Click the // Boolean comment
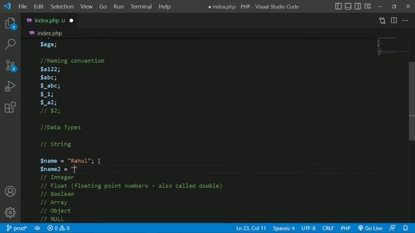 point(57,194)
